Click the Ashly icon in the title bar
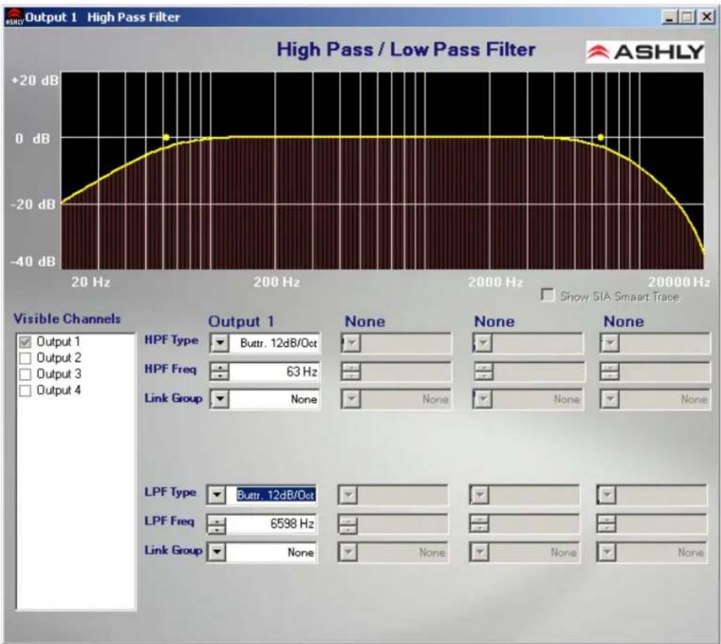 (14, 17)
